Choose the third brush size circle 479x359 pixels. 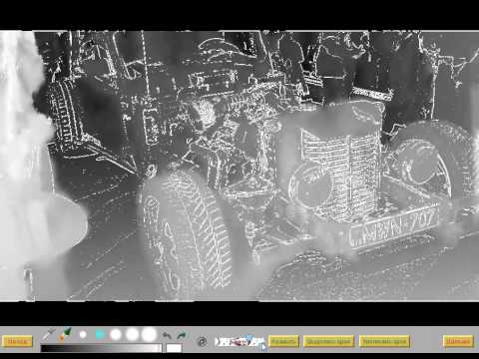116,334
